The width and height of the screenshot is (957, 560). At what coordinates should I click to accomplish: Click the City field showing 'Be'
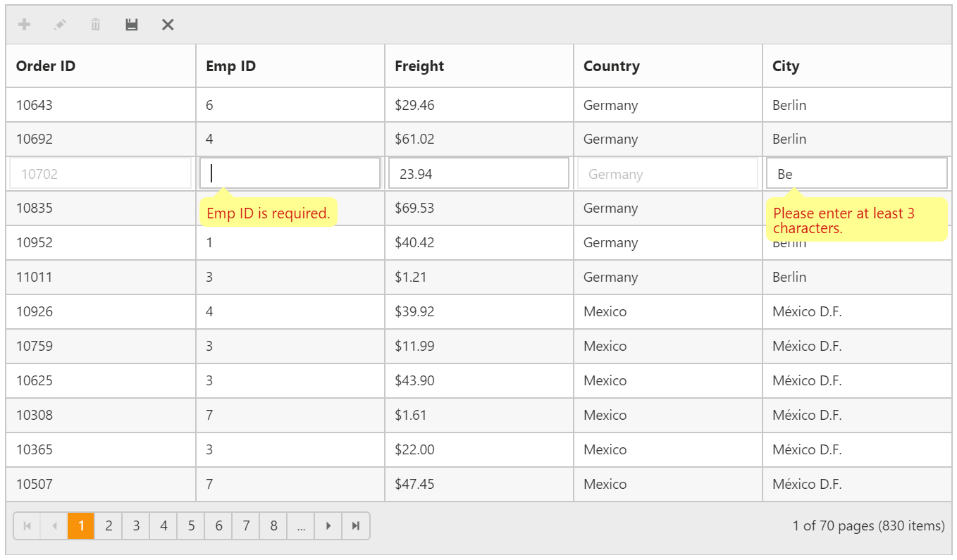[856, 173]
